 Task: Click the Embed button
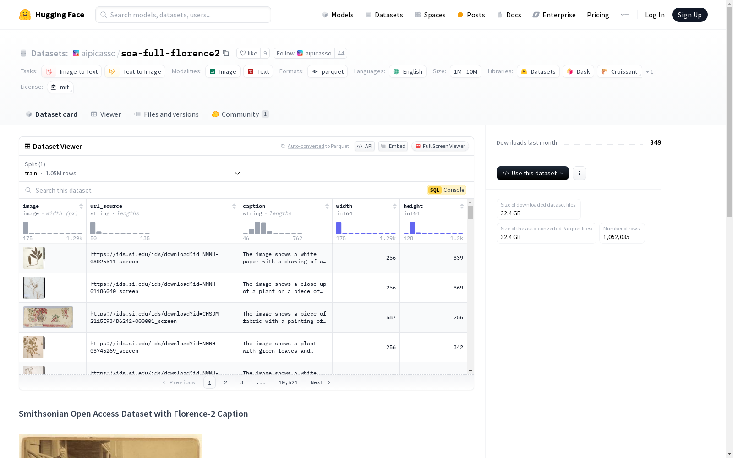click(x=393, y=146)
